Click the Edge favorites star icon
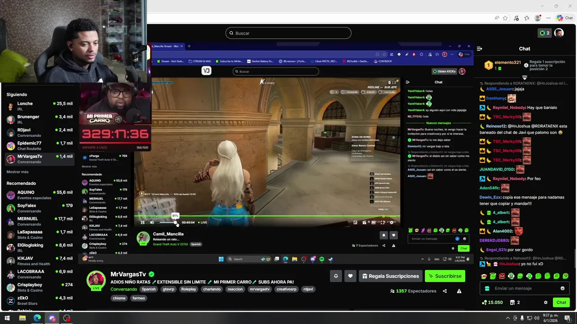 tap(505, 18)
